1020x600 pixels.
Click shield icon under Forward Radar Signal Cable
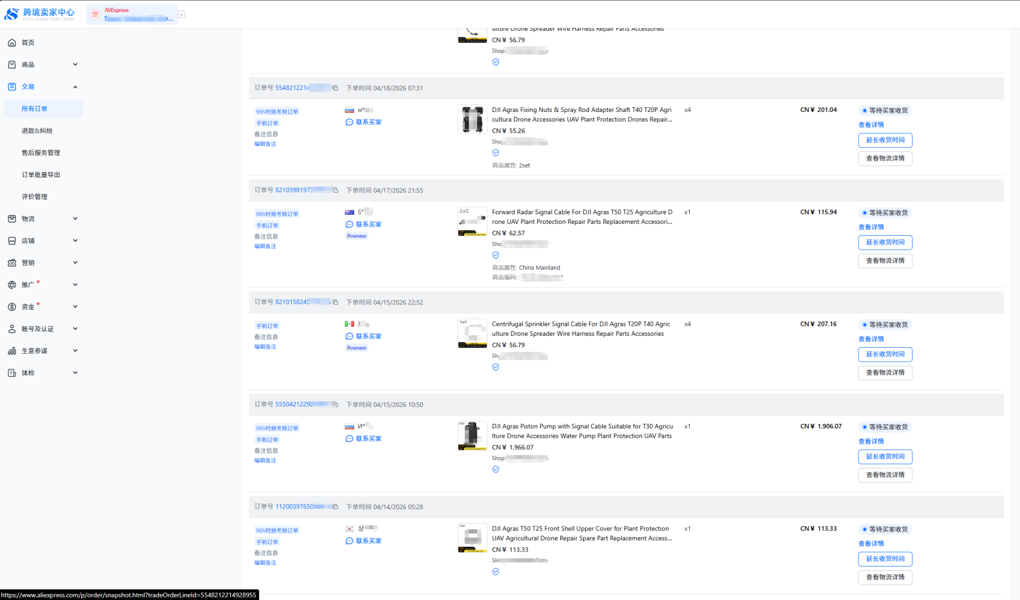(496, 255)
